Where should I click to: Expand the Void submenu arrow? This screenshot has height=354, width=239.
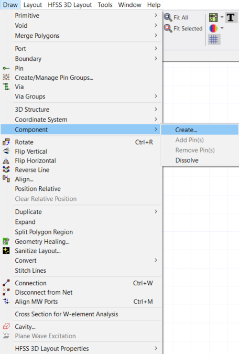156,25
